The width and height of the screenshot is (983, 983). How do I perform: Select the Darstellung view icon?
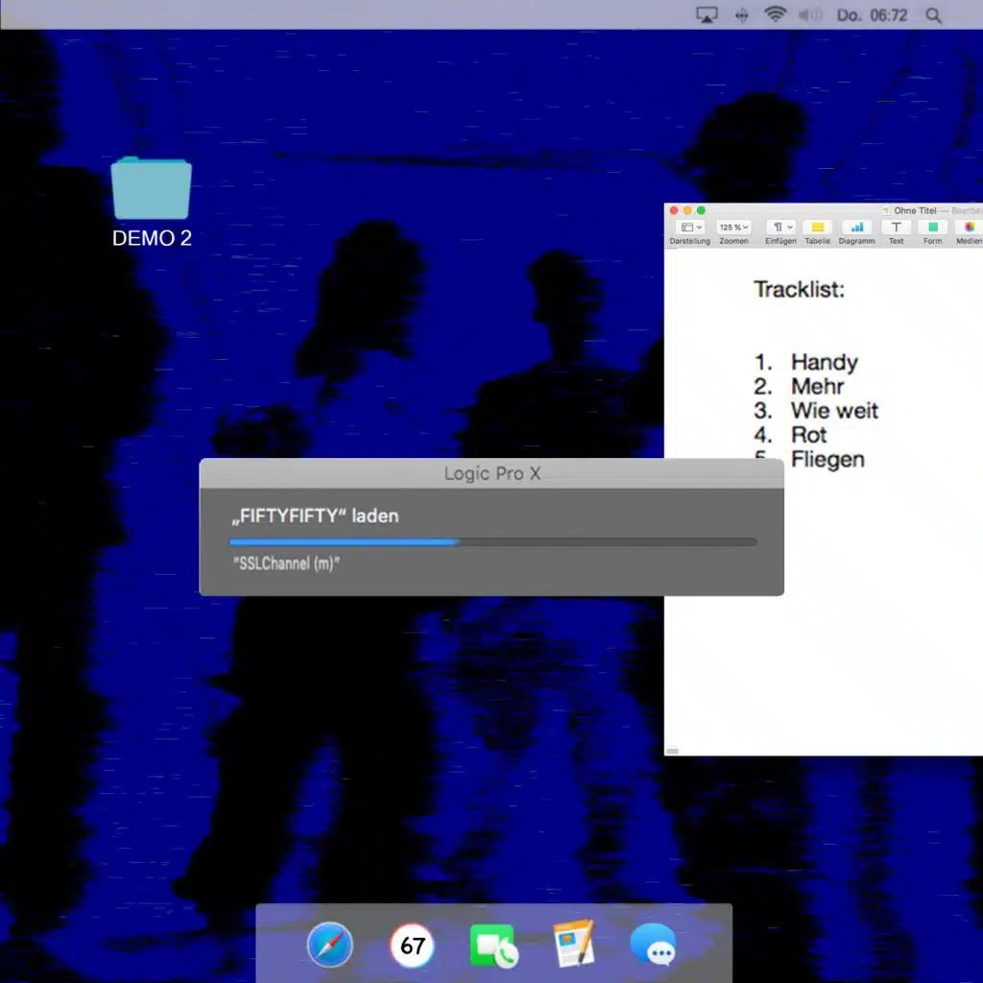(x=685, y=228)
